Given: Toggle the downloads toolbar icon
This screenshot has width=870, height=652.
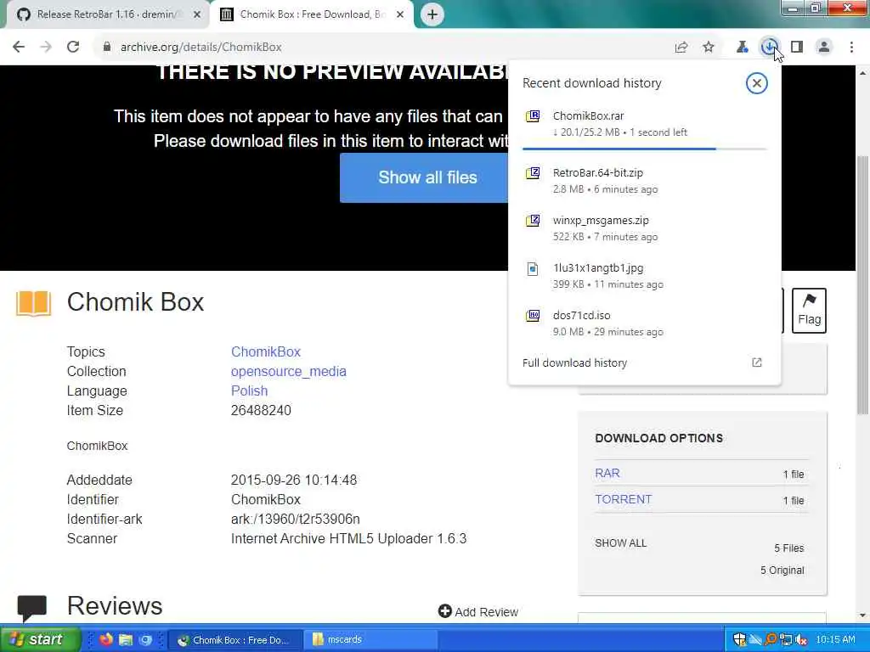Looking at the screenshot, I should pos(769,48).
